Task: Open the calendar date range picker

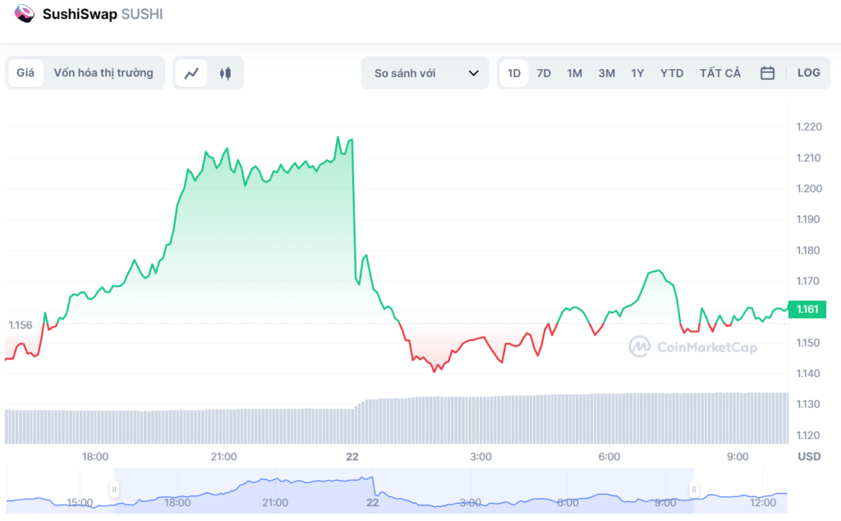Action: click(x=767, y=73)
